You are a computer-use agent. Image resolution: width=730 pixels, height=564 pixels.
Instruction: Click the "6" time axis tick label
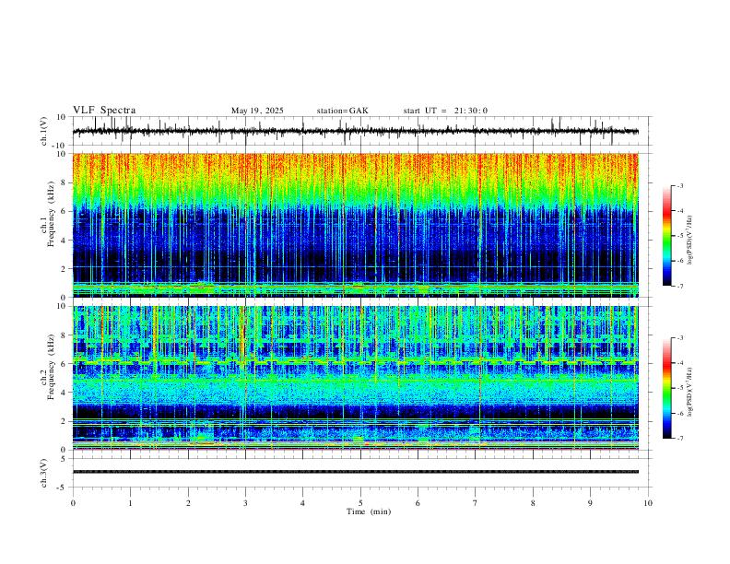[418, 503]
